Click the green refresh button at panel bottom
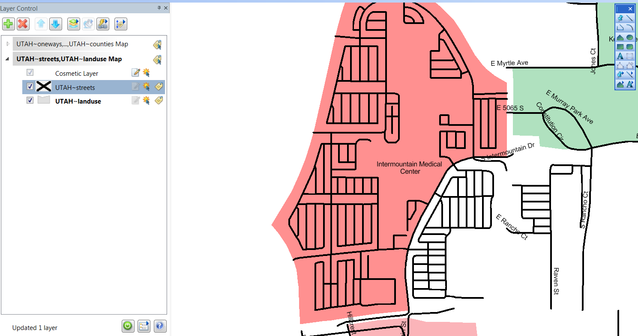This screenshot has width=638, height=336. click(128, 326)
